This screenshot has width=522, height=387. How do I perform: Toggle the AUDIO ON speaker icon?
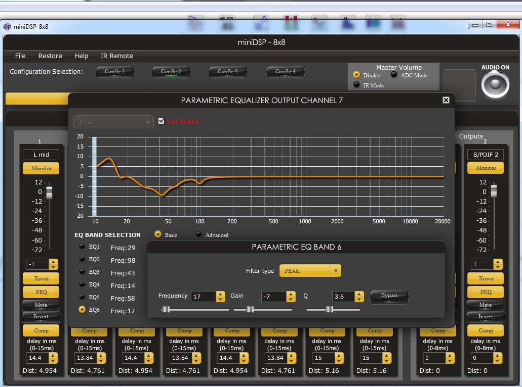coord(495,84)
